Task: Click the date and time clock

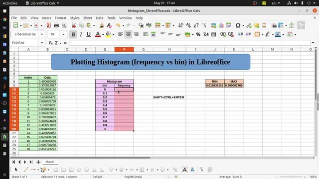Action: pyautogui.click(x=164, y=3)
